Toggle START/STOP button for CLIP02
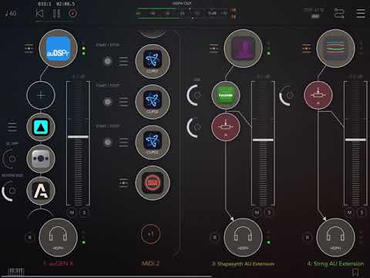Image resolution: width=370 pixels, height=278 pixels. coord(108,102)
